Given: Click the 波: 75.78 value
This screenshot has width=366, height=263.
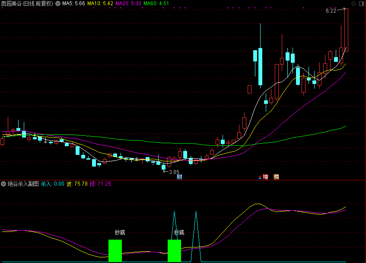Looking at the screenshot, I should tap(77, 184).
